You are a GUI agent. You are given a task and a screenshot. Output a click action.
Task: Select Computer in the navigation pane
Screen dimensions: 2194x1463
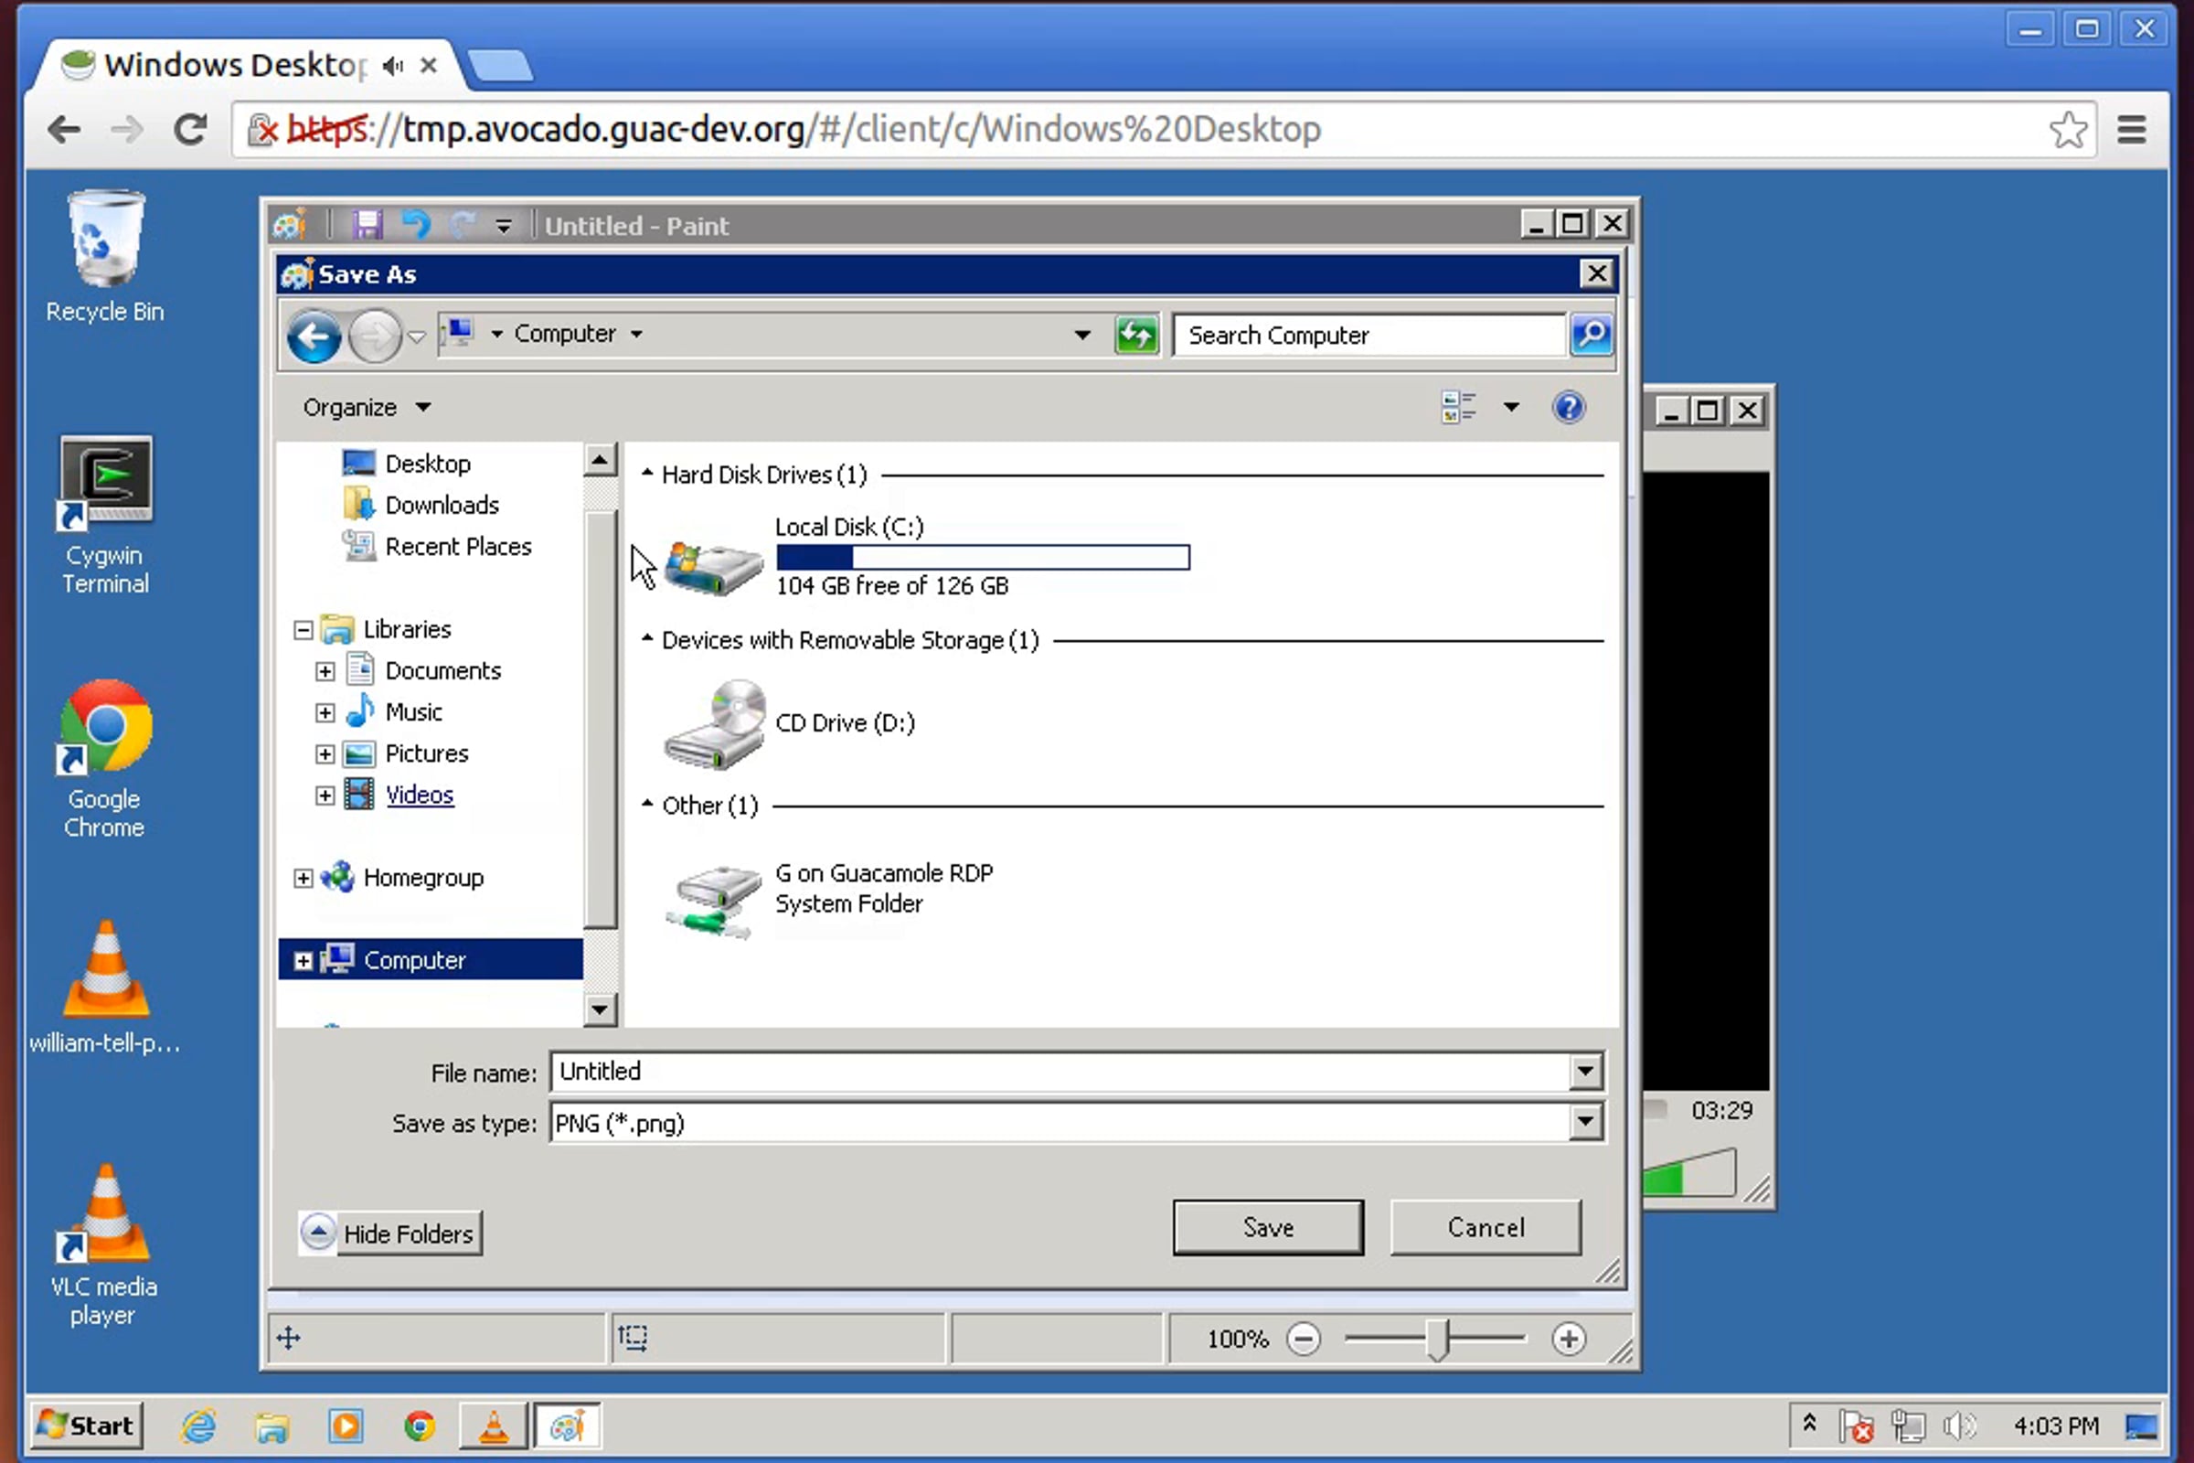pyautogui.click(x=415, y=960)
